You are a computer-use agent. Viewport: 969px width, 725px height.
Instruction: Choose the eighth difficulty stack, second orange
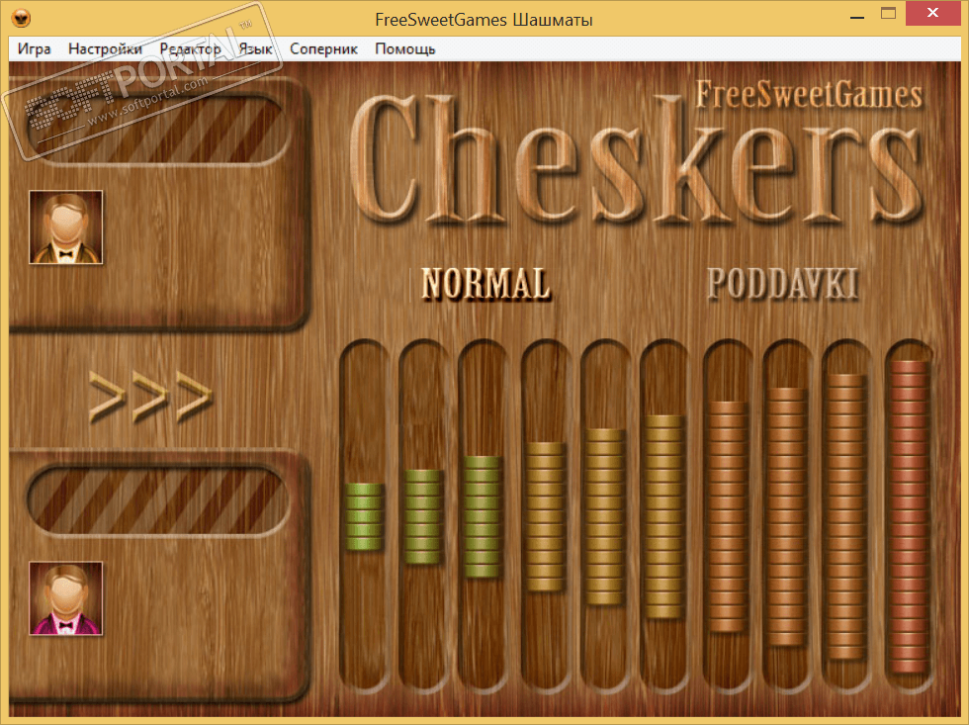[787, 516]
